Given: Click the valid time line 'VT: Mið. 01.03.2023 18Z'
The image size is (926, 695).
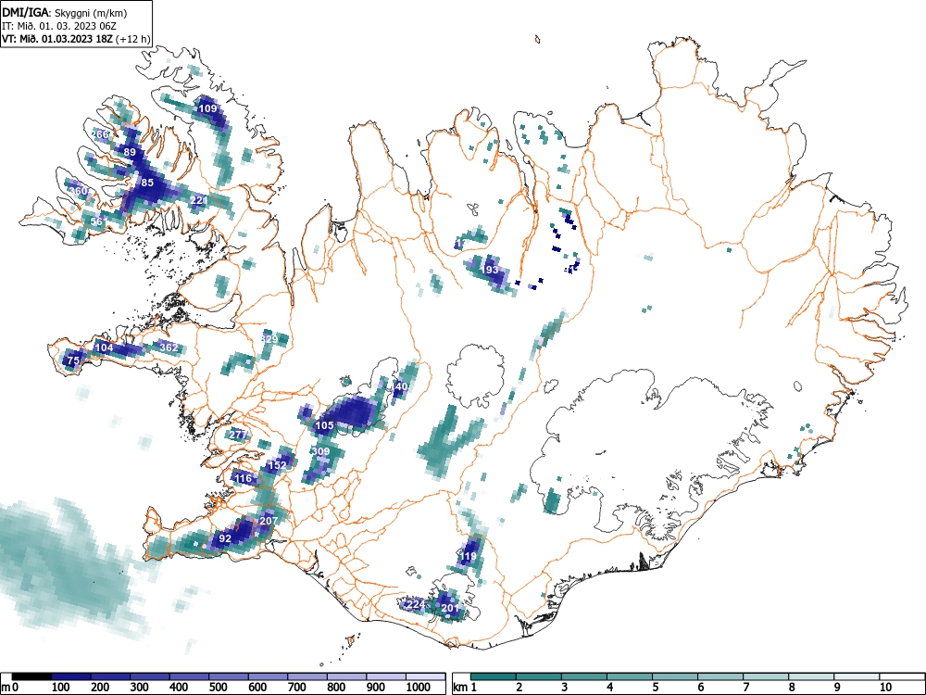Looking at the screenshot, I should (x=58, y=39).
